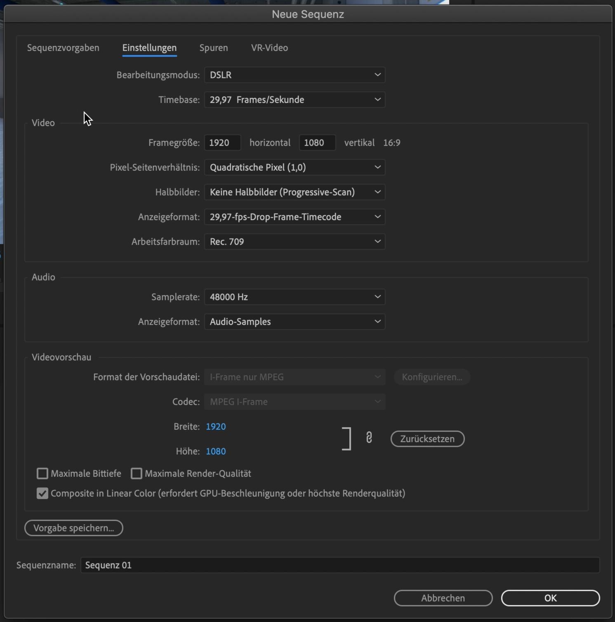This screenshot has height=622, width=615.
Task: Uncheck Composite in Linear Color option
Action: tap(42, 493)
